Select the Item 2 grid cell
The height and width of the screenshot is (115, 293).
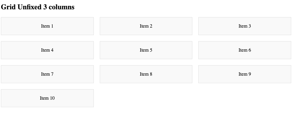(x=146, y=26)
